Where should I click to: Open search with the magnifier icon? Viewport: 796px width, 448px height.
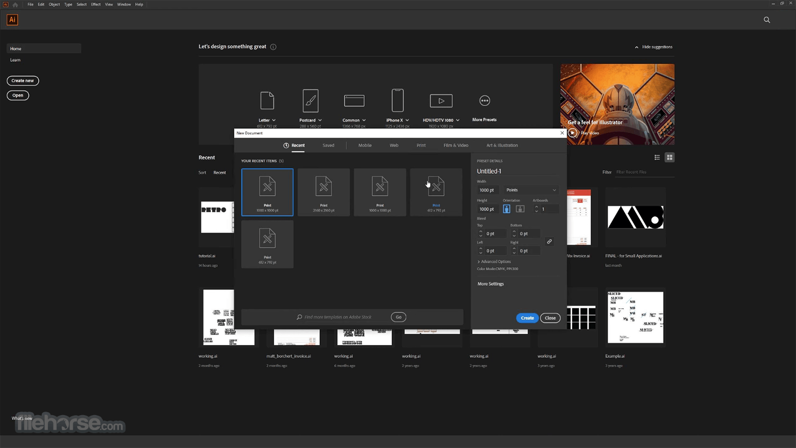point(767,20)
